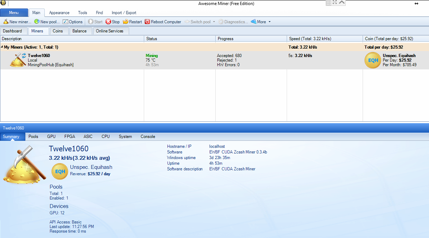Open the Appearance ribbon tab
The image size is (429, 238).
(59, 13)
